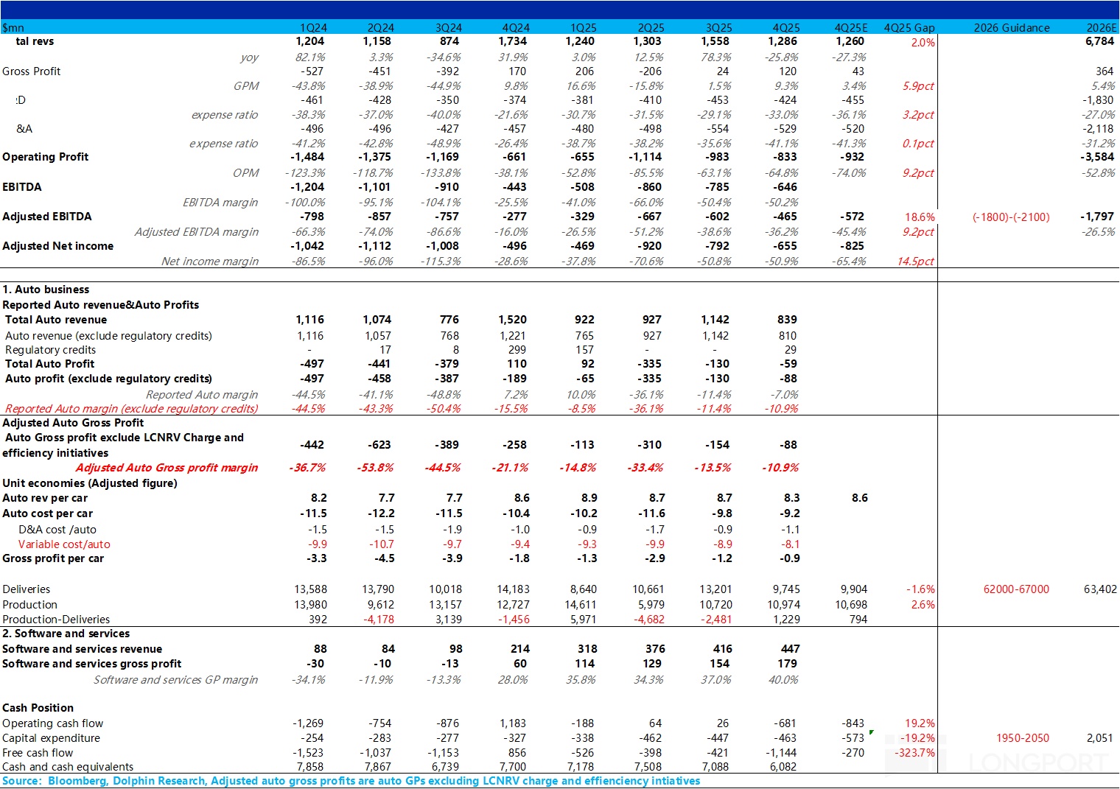Click the Deliveries guidance cell 62000-67000
Screen dimensions: 1120x789
(x=1016, y=589)
